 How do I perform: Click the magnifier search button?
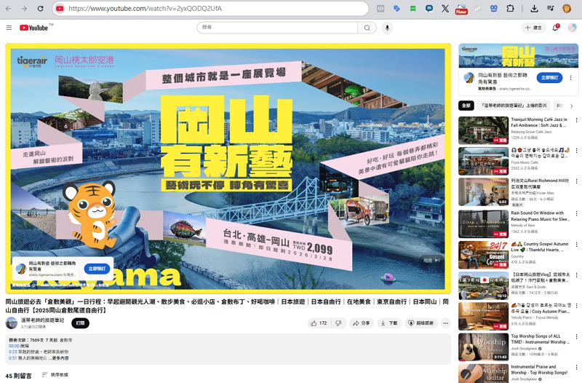point(367,28)
